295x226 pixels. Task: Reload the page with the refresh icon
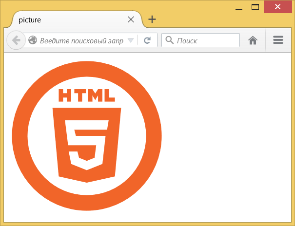147,40
